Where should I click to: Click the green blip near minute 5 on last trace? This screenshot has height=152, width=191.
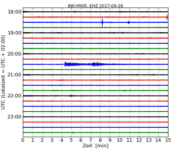tap(73, 133)
